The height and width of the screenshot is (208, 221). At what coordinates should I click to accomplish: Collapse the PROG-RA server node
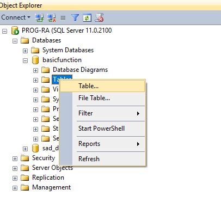pyautogui.click(x=5, y=31)
